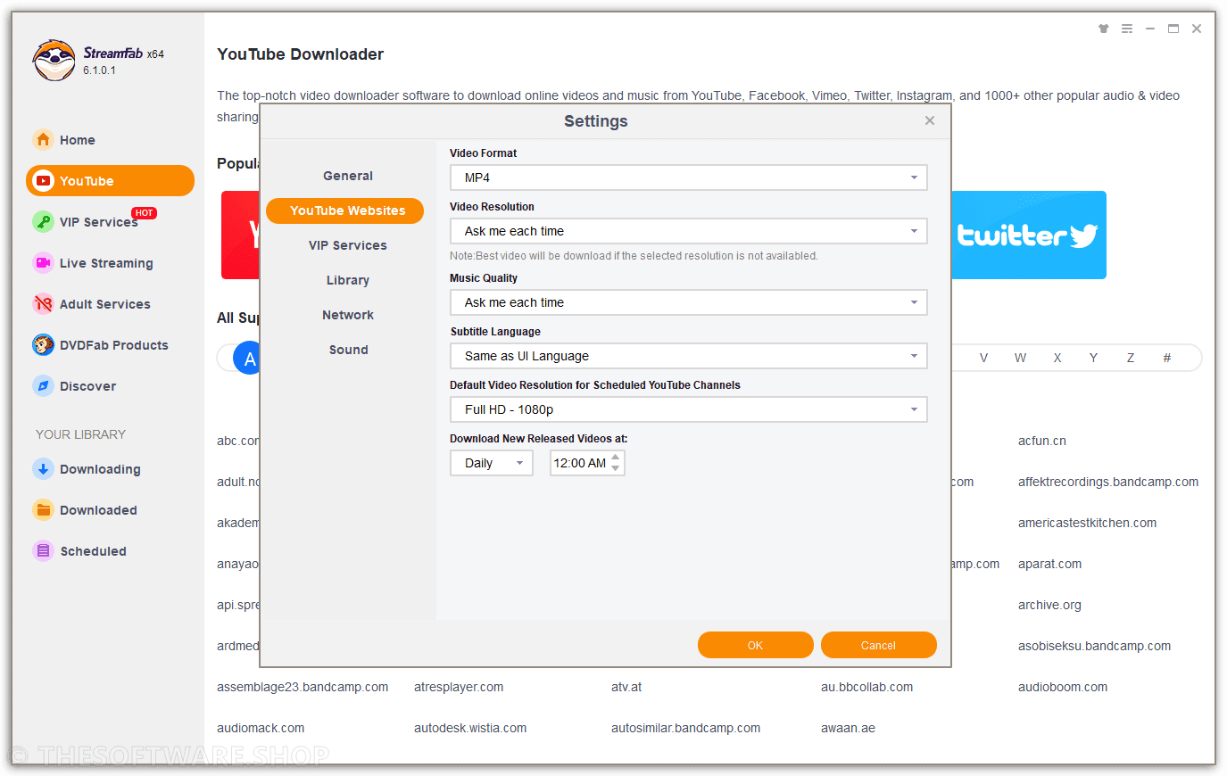Screen dimensions: 1227x776
Task: Filter sites by letter W
Action: (x=1020, y=358)
